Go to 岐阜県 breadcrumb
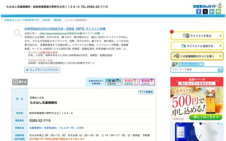226x141 pixels. [x=46, y=20]
